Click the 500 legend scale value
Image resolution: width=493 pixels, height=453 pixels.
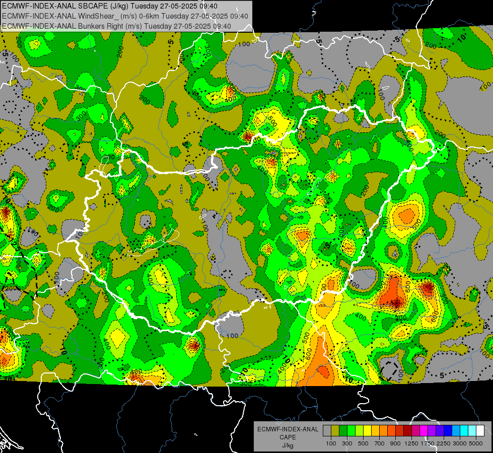pos(363,443)
